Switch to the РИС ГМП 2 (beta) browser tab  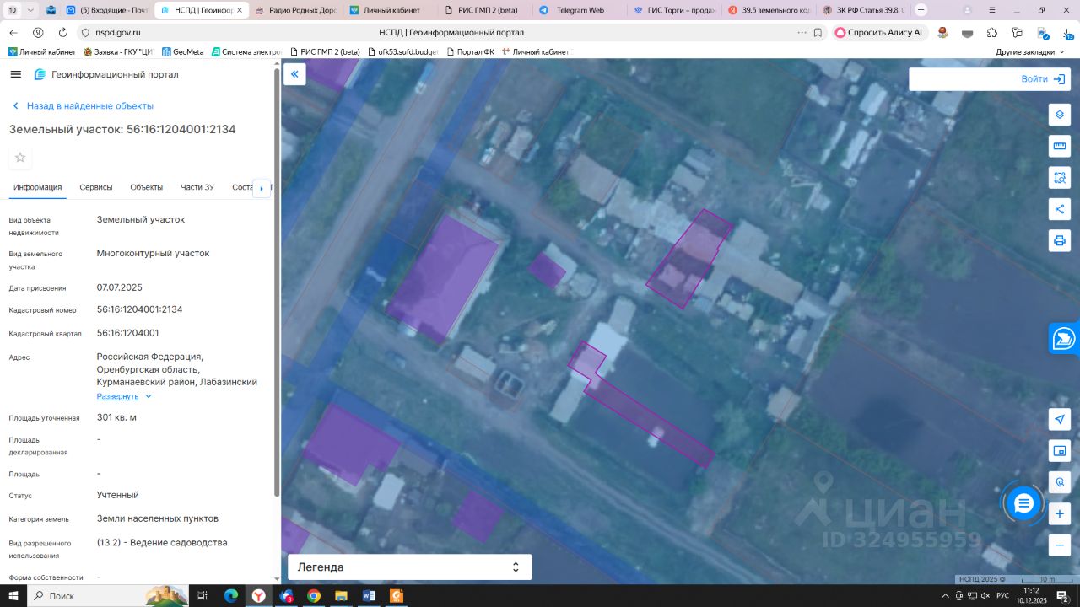coord(485,10)
